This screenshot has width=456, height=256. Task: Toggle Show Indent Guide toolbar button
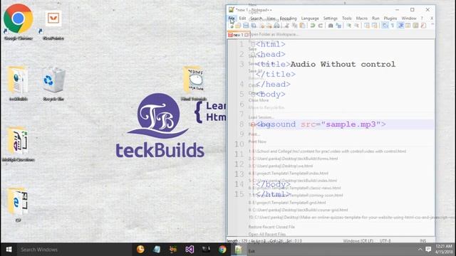click(x=400, y=26)
